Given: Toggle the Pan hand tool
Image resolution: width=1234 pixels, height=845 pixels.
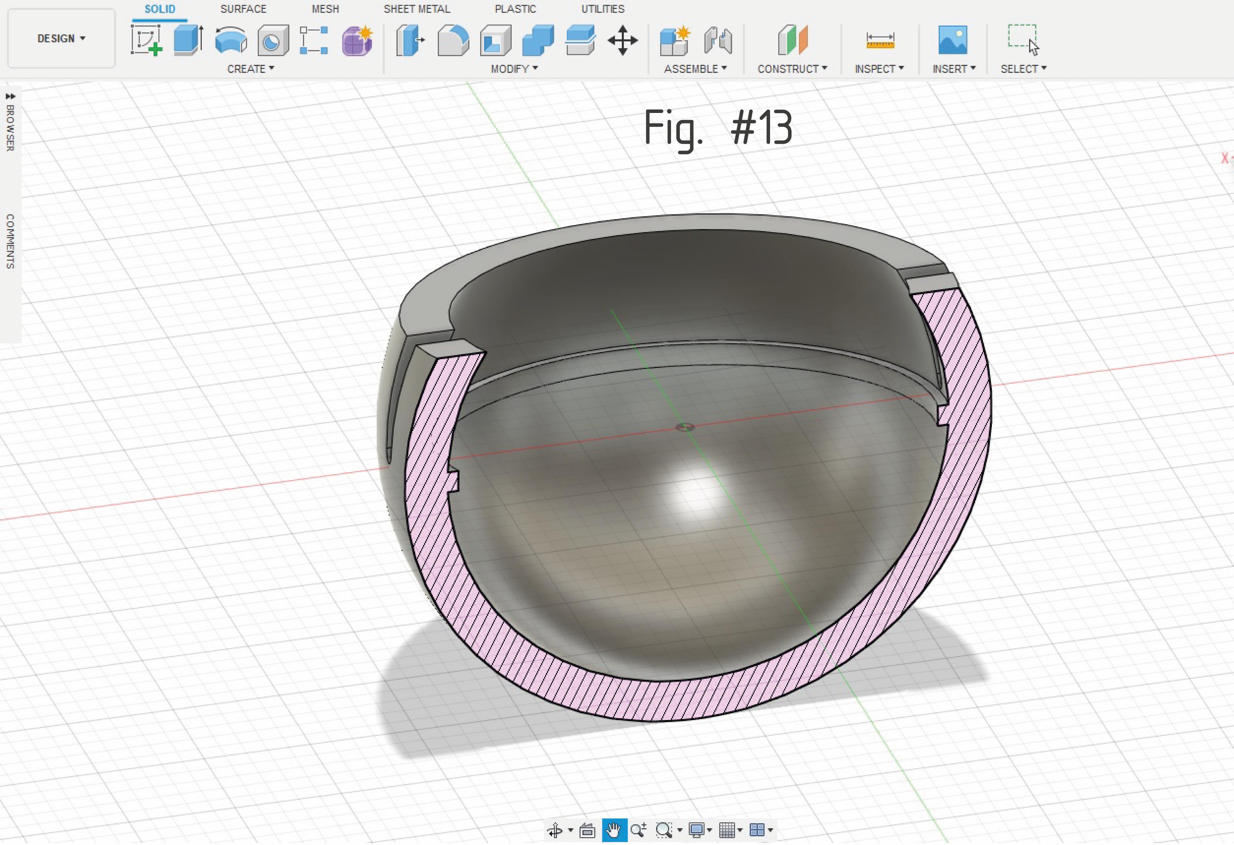Looking at the screenshot, I should 614,830.
